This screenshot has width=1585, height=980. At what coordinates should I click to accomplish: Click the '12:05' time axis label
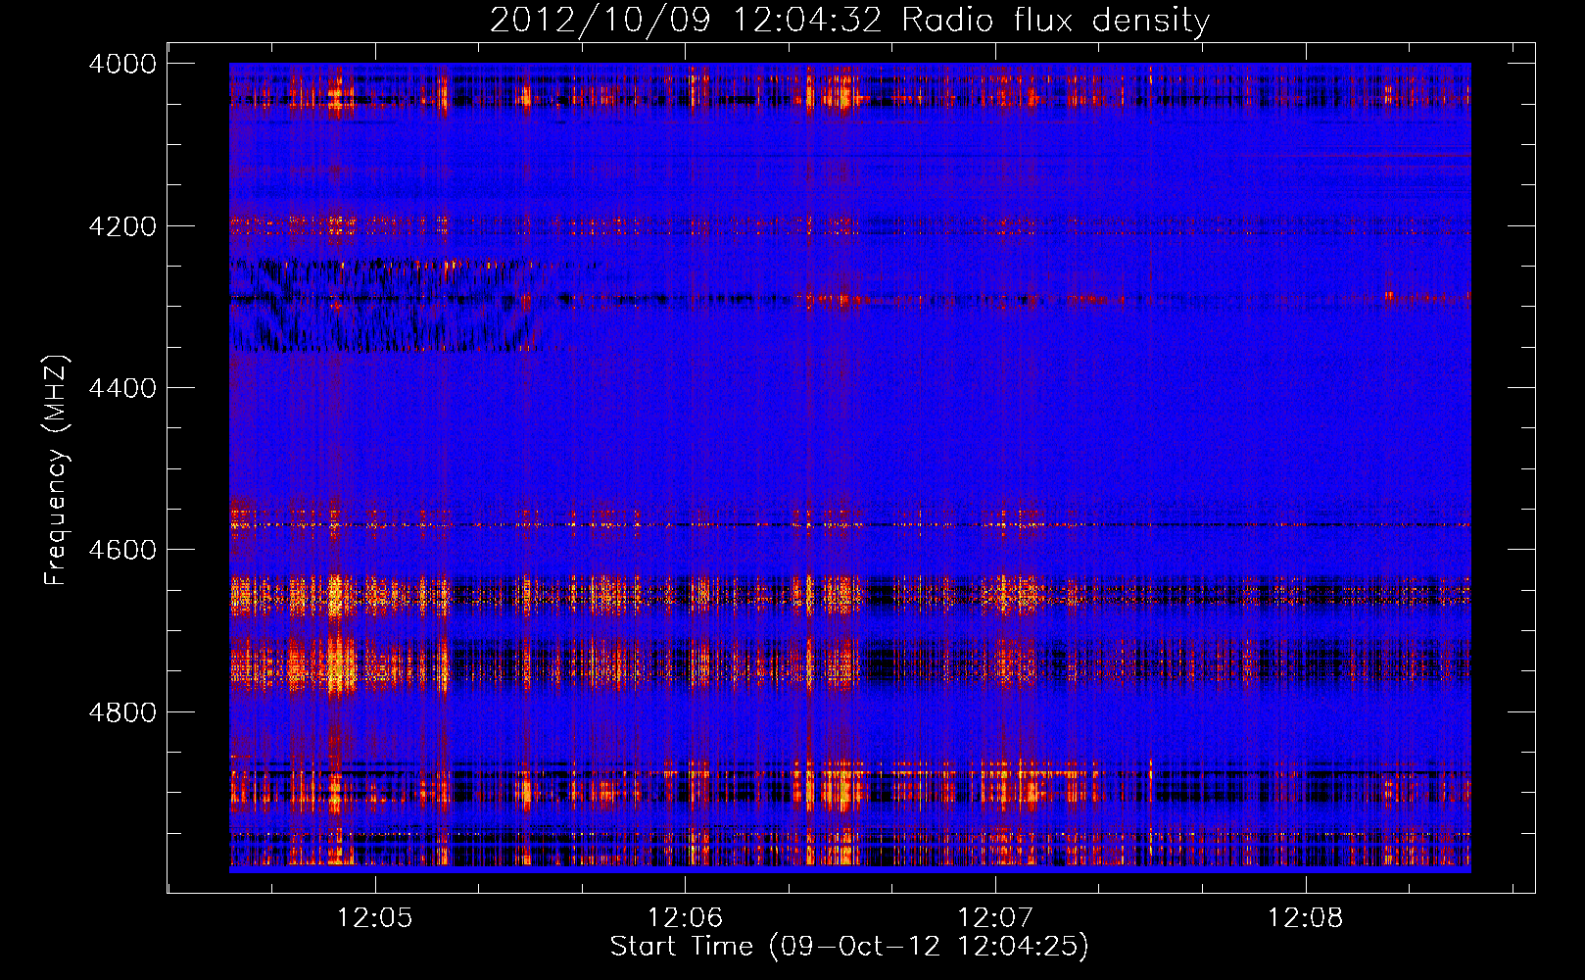375,918
